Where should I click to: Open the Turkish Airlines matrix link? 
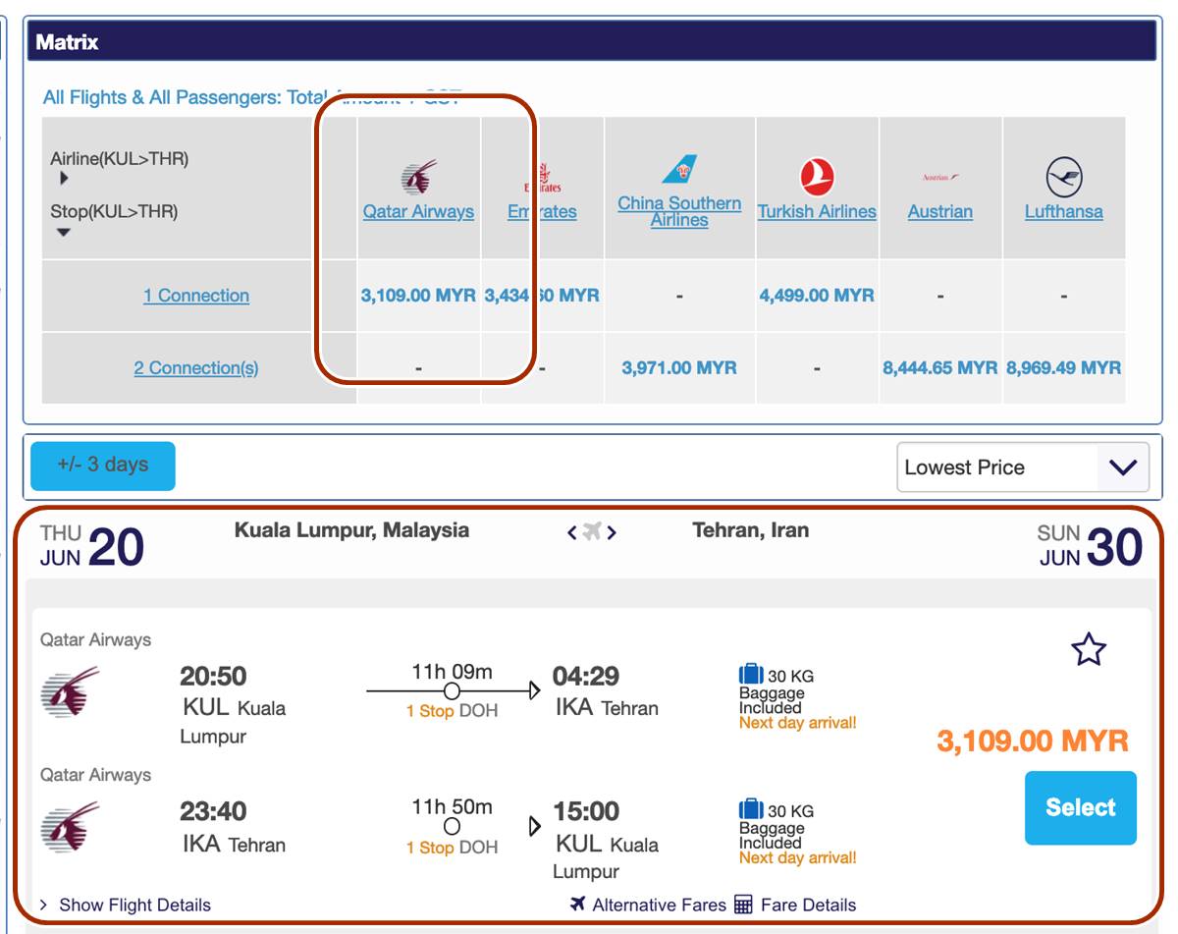[817, 211]
